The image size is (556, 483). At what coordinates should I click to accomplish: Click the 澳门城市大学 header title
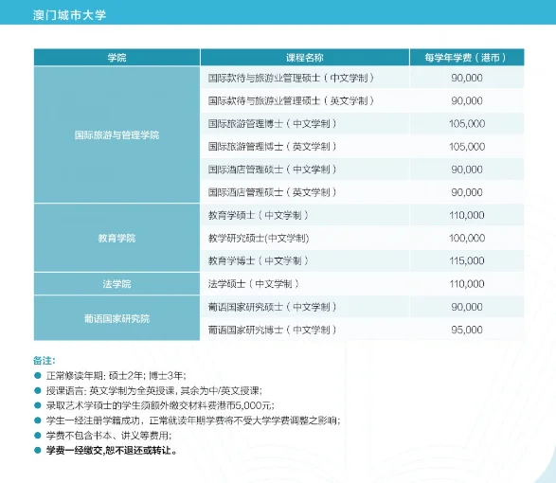point(69,15)
